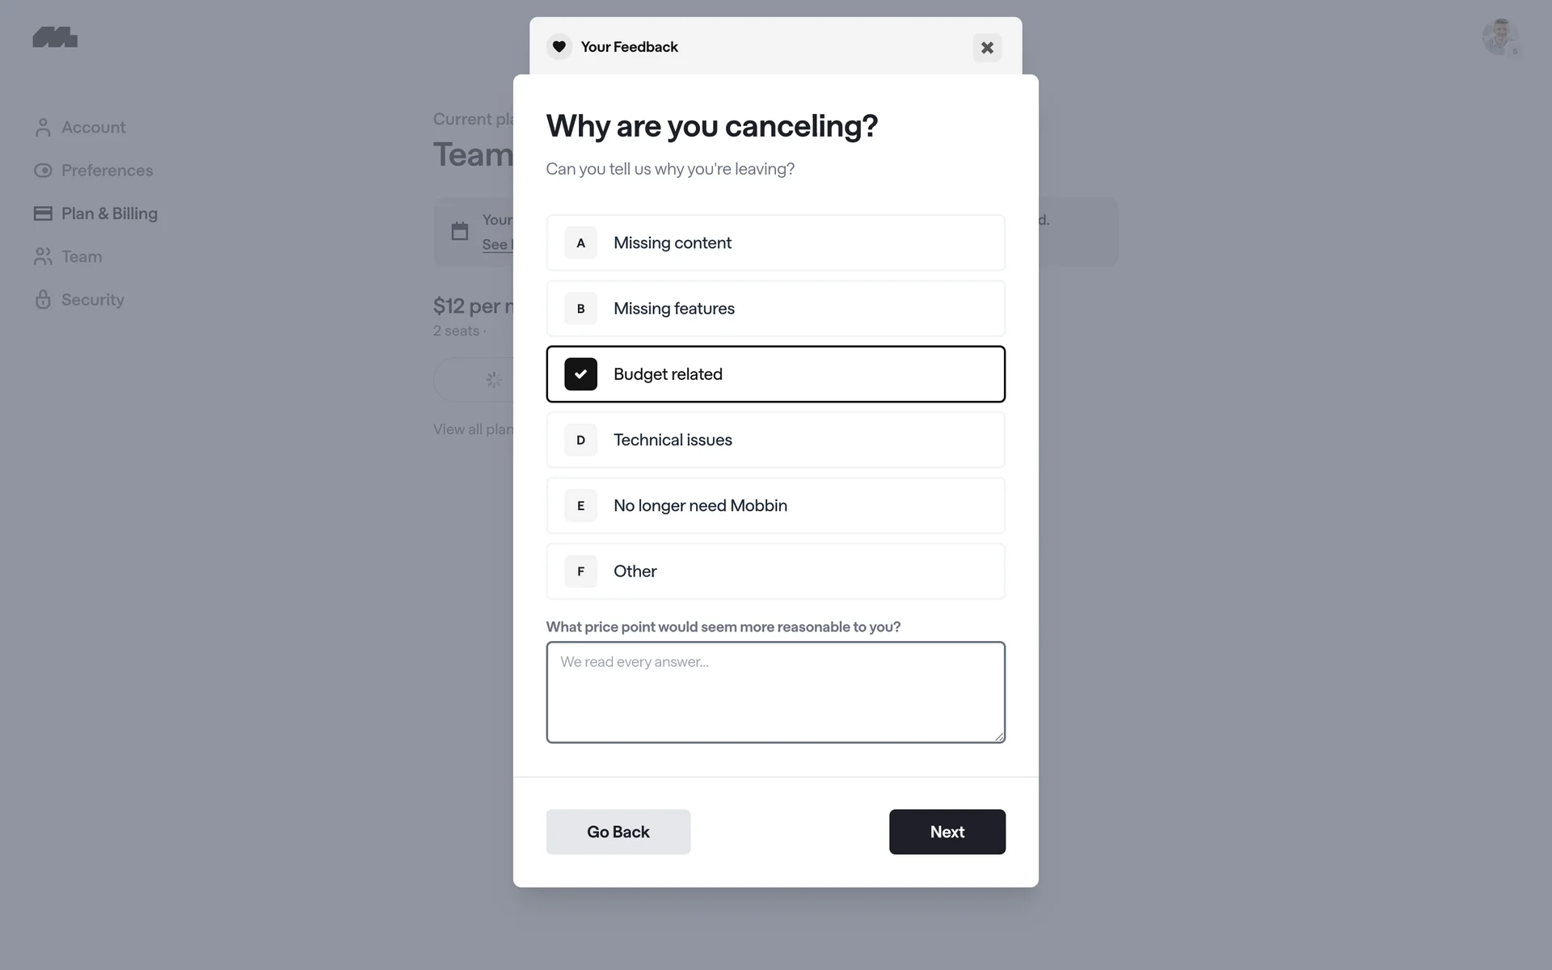1552x970 pixels.
Task: Uncheck the Budget related option
Action: [580, 374]
